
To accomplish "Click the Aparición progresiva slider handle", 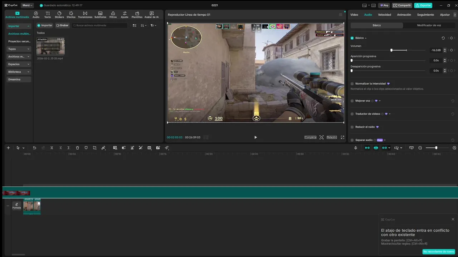I will pos(352,60).
